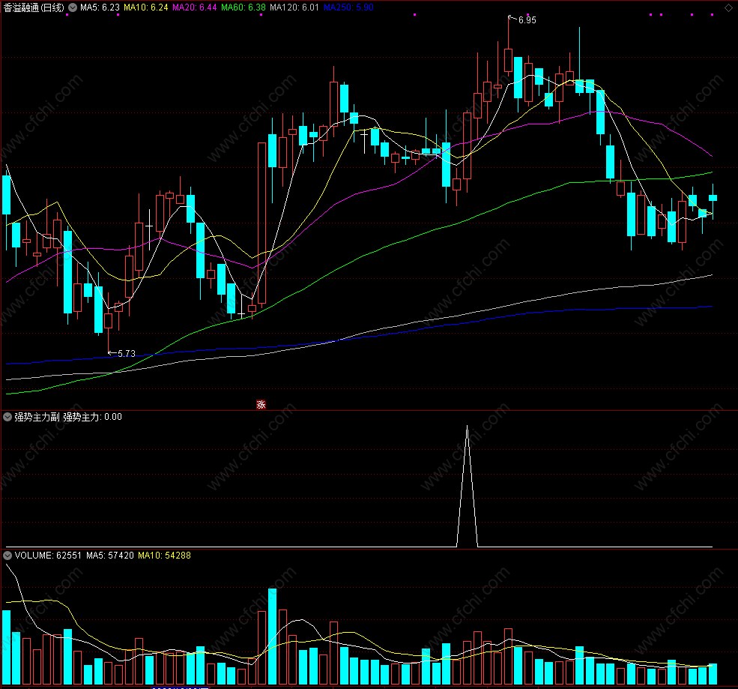
Task: Click the tallest cyan volume bar
Action: click(272, 637)
